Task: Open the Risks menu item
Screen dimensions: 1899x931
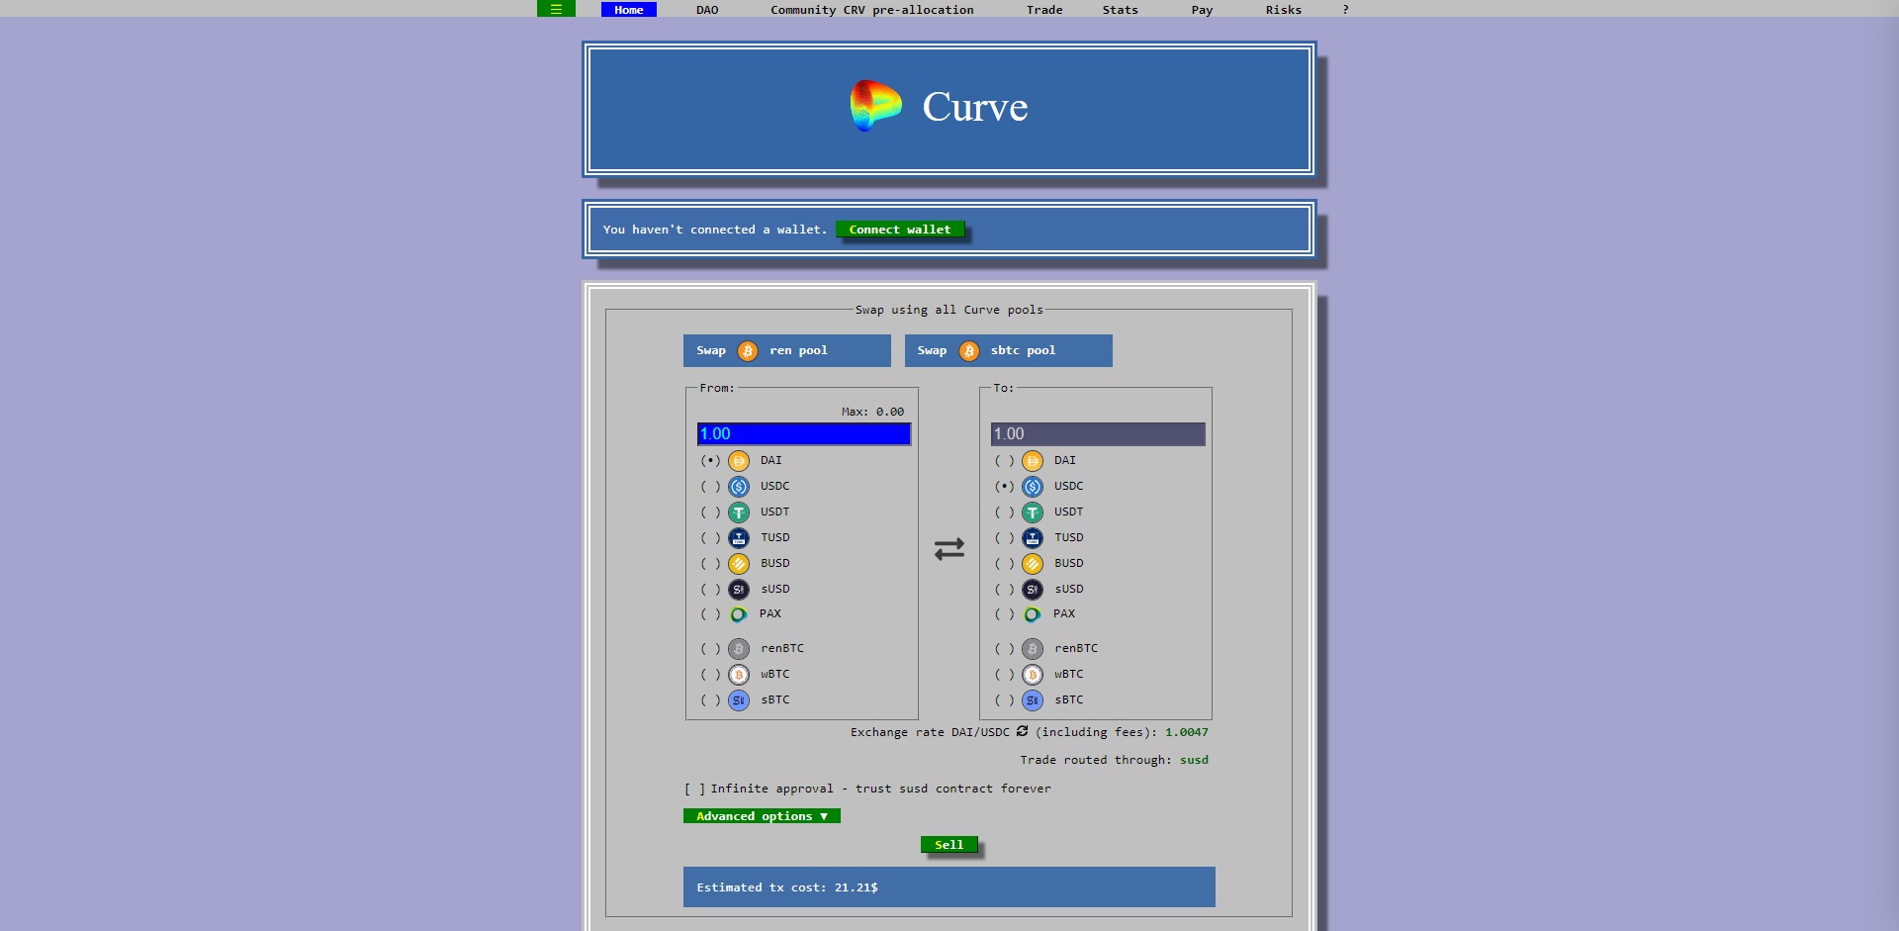Action: coord(1284,10)
